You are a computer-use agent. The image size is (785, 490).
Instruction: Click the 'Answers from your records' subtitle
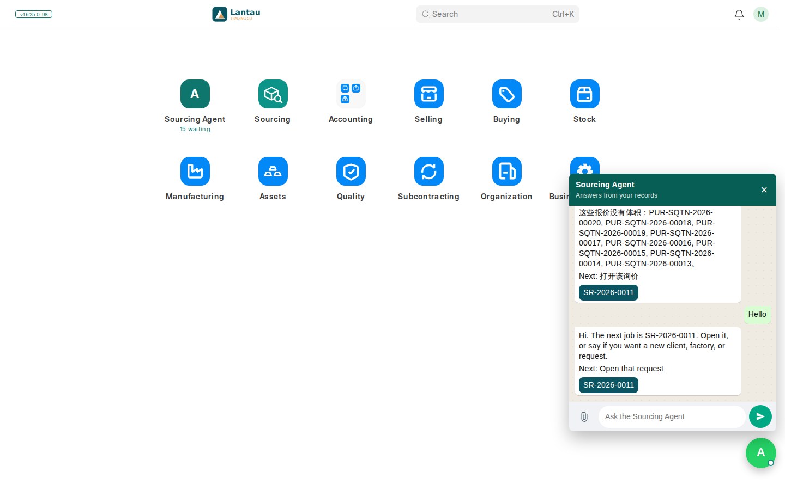coord(616,195)
